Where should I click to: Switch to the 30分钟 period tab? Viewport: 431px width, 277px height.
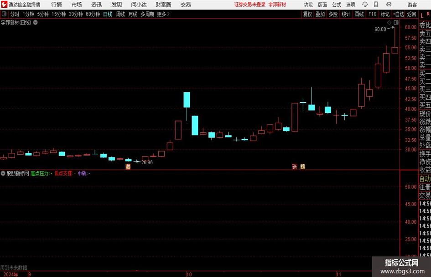pos(76,14)
